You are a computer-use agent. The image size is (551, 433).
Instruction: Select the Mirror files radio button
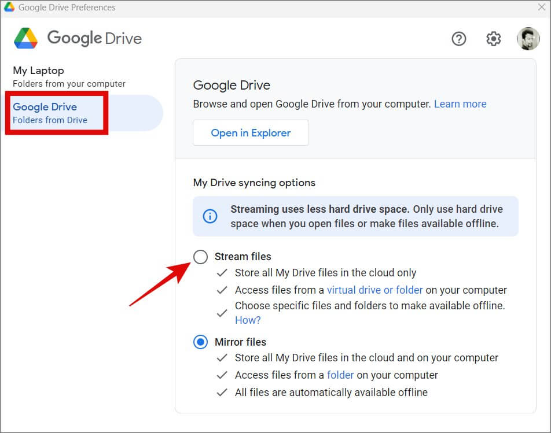pyautogui.click(x=200, y=342)
